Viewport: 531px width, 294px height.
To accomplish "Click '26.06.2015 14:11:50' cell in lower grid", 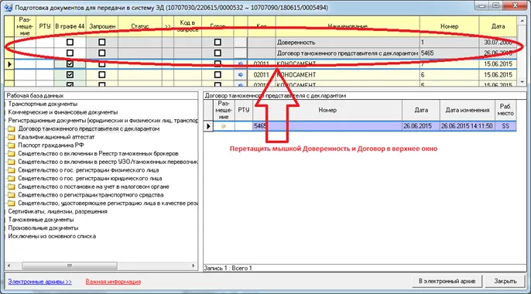I will click(467, 126).
